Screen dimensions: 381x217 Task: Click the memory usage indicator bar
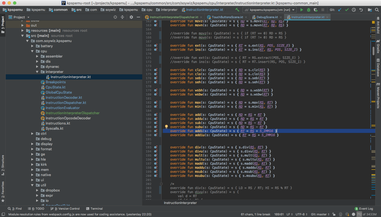click(x=367, y=214)
